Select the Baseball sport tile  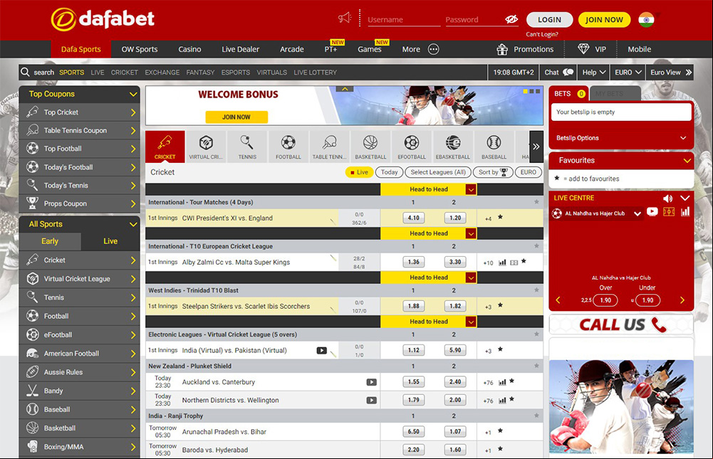click(x=494, y=147)
